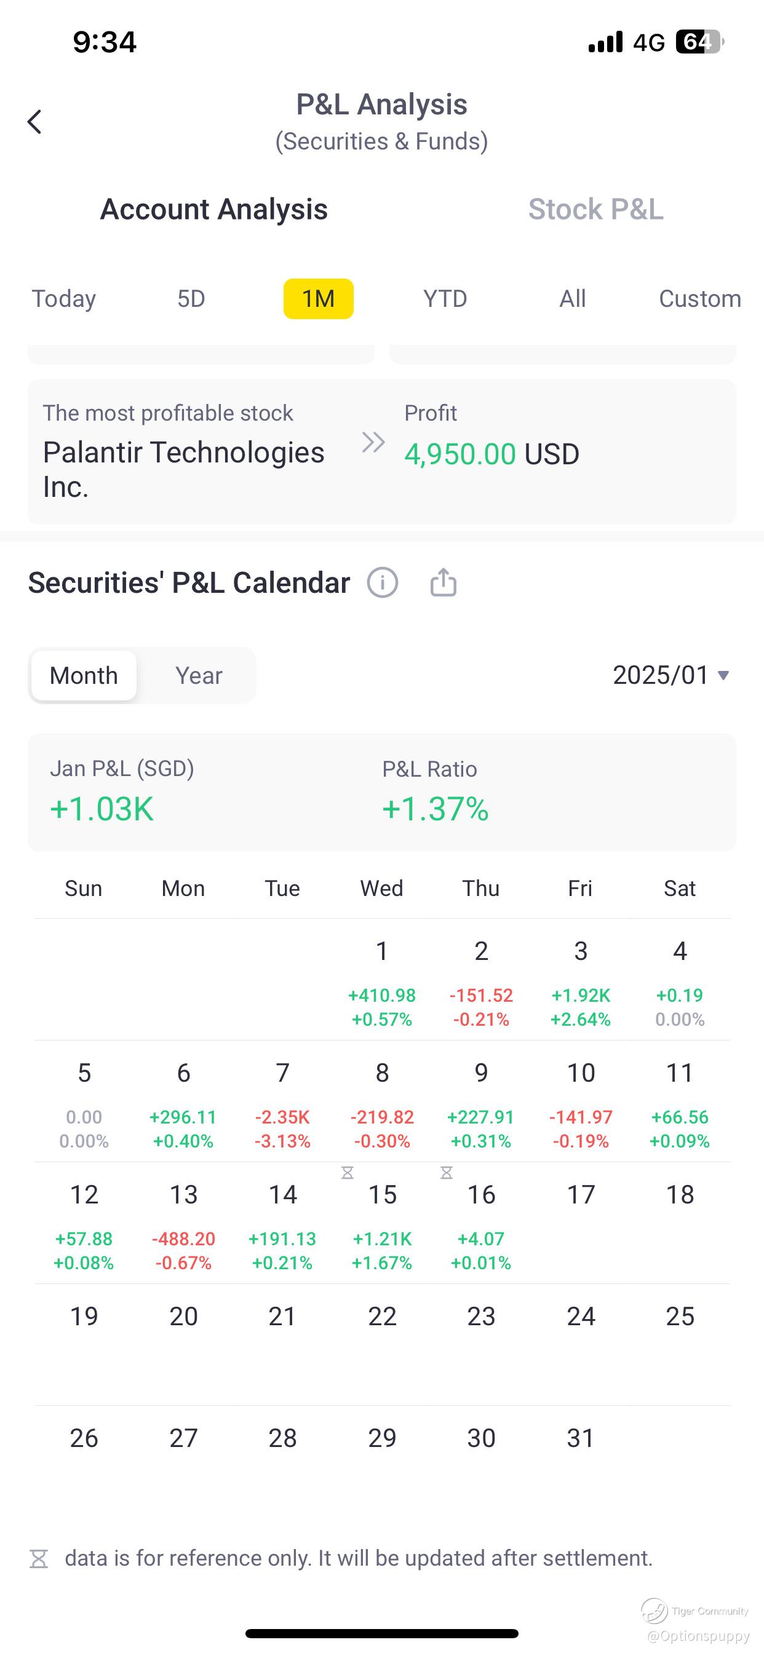Tap the All range button
Screen dimensions: 764x1653
tap(572, 299)
